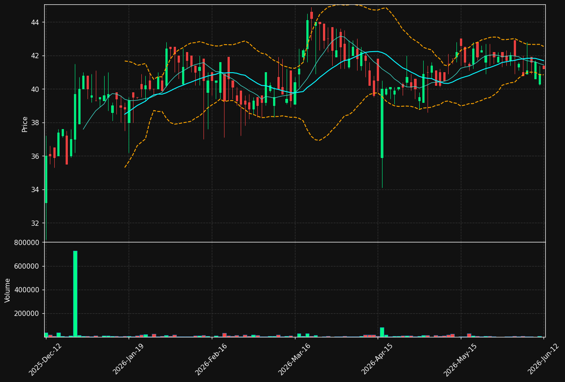565x382 pixels.
Task: Click the 600000 volume tick label
Action: [27, 266]
